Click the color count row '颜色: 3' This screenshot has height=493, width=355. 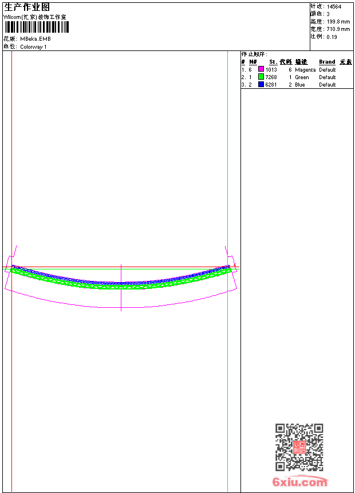[x=320, y=14]
